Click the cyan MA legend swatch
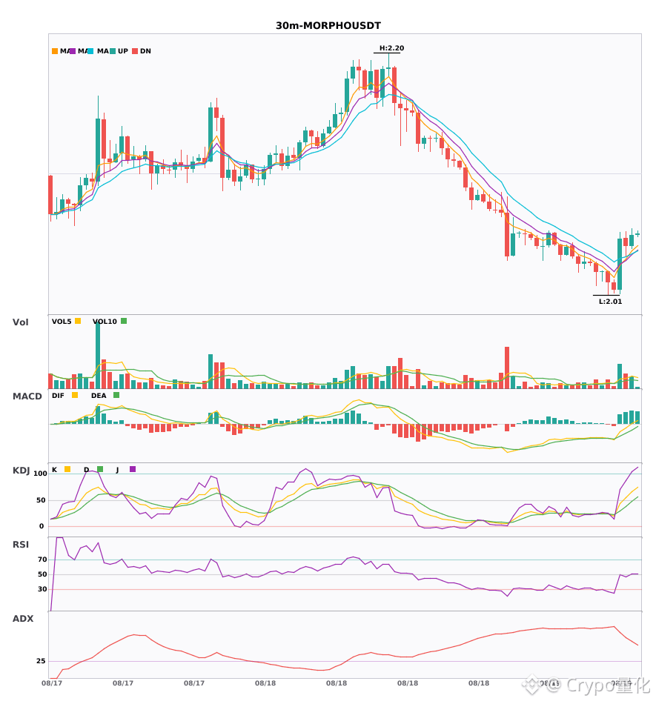Image resolution: width=656 pixels, height=704 pixels. point(90,51)
